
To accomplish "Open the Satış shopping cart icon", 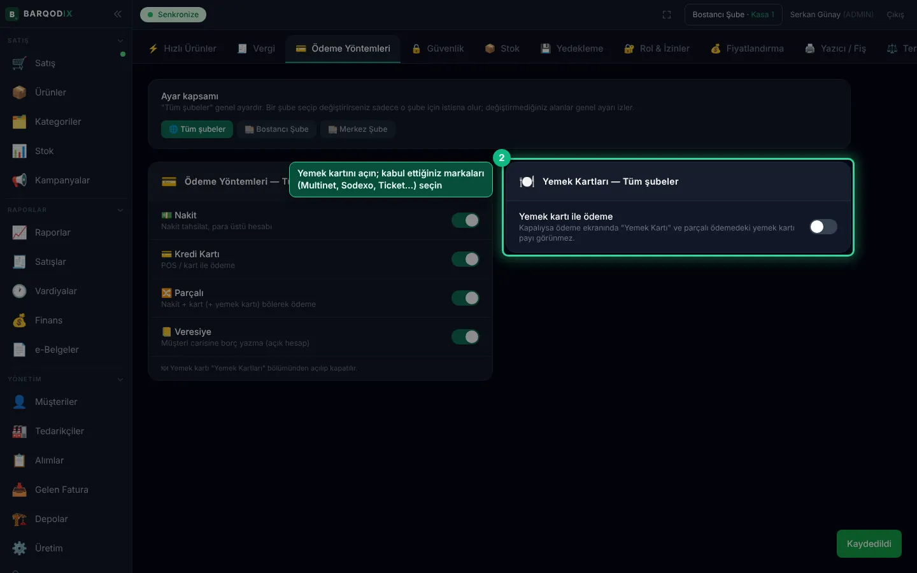I will click(19, 63).
